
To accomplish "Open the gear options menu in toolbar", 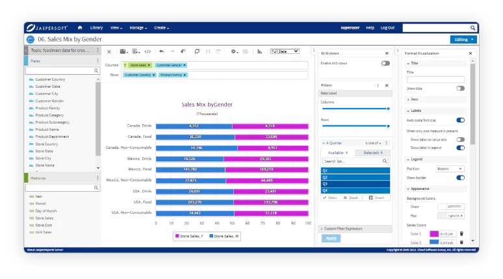I will click(235, 51).
